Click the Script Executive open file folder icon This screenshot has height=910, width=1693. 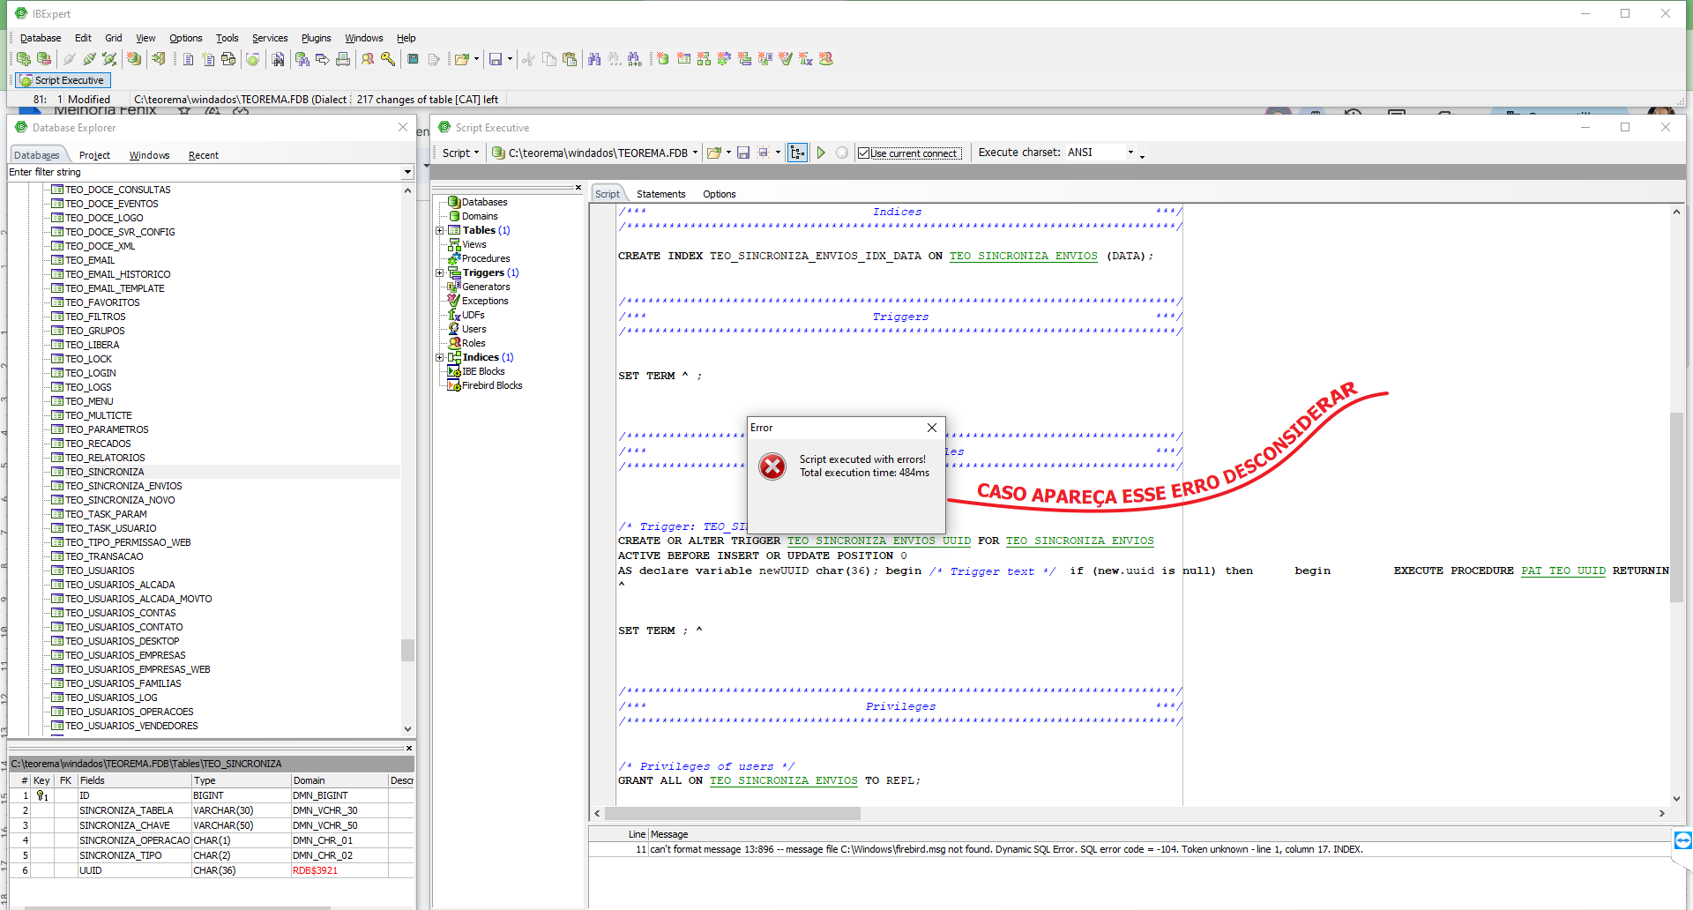coord(714,153)
